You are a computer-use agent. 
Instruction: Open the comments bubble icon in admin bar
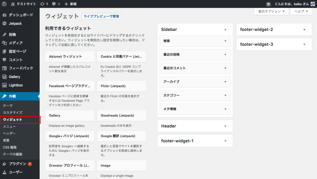[54, 4]
